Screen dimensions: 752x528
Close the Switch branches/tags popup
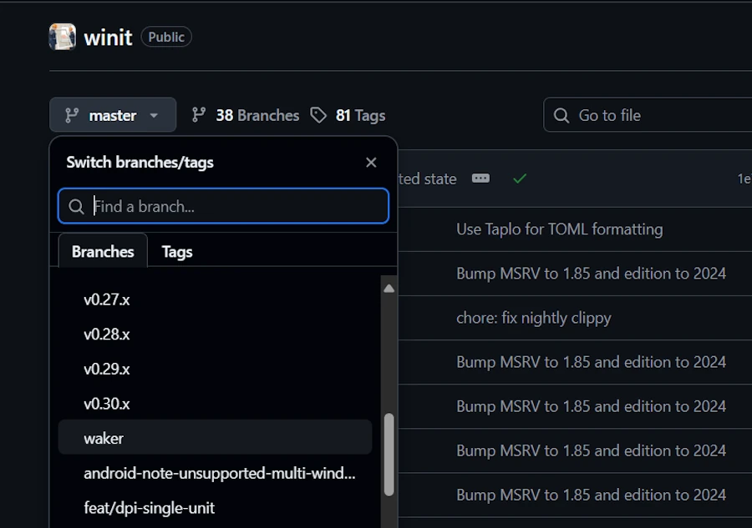(x=371, y=163)
